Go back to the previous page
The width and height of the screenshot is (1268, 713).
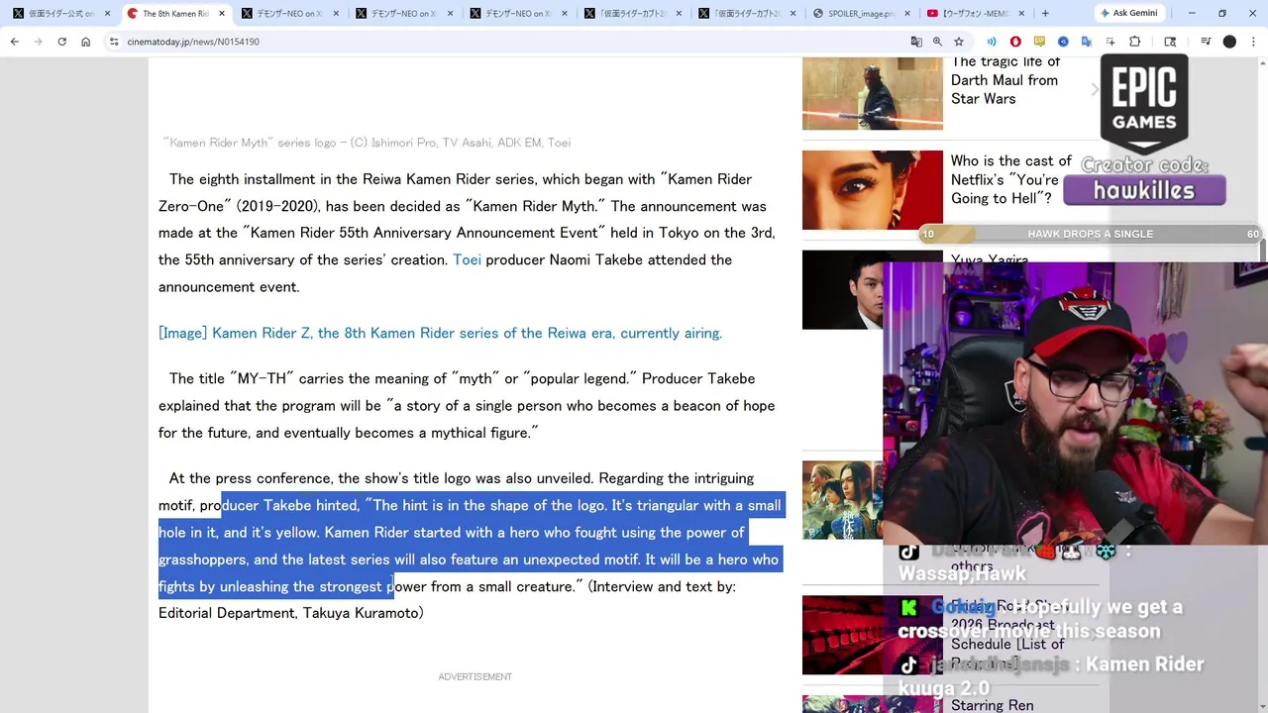15,42
